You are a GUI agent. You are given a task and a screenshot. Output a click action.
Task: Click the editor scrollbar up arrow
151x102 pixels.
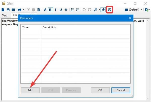[x=147, y=21]
